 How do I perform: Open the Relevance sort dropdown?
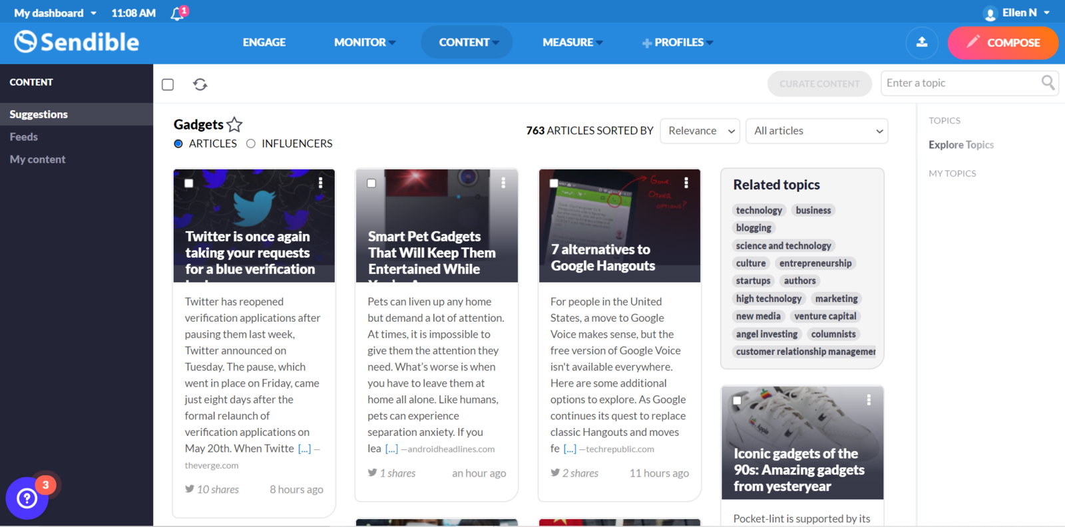point(700,131)
